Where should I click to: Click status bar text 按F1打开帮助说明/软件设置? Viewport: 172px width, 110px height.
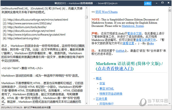37,107
